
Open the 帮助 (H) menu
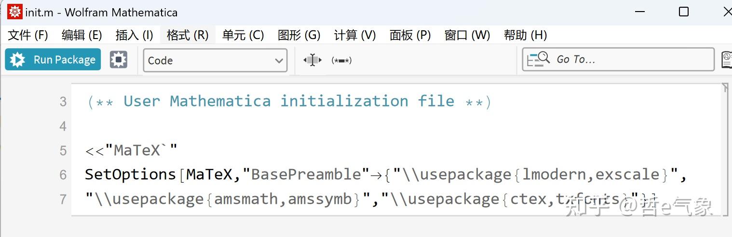point(526,35)
